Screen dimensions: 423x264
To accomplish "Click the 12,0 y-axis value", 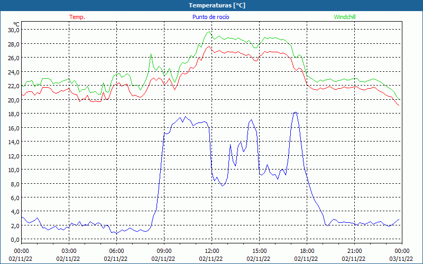I will click(x=14, y=156).
